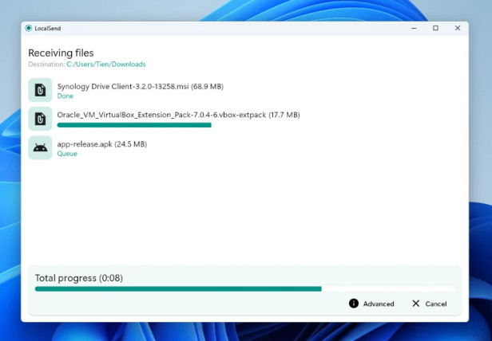This screenshot has height=341, width=492.
Task: Click the Oracle extension pack progress bar
Action: coord(134,125)
